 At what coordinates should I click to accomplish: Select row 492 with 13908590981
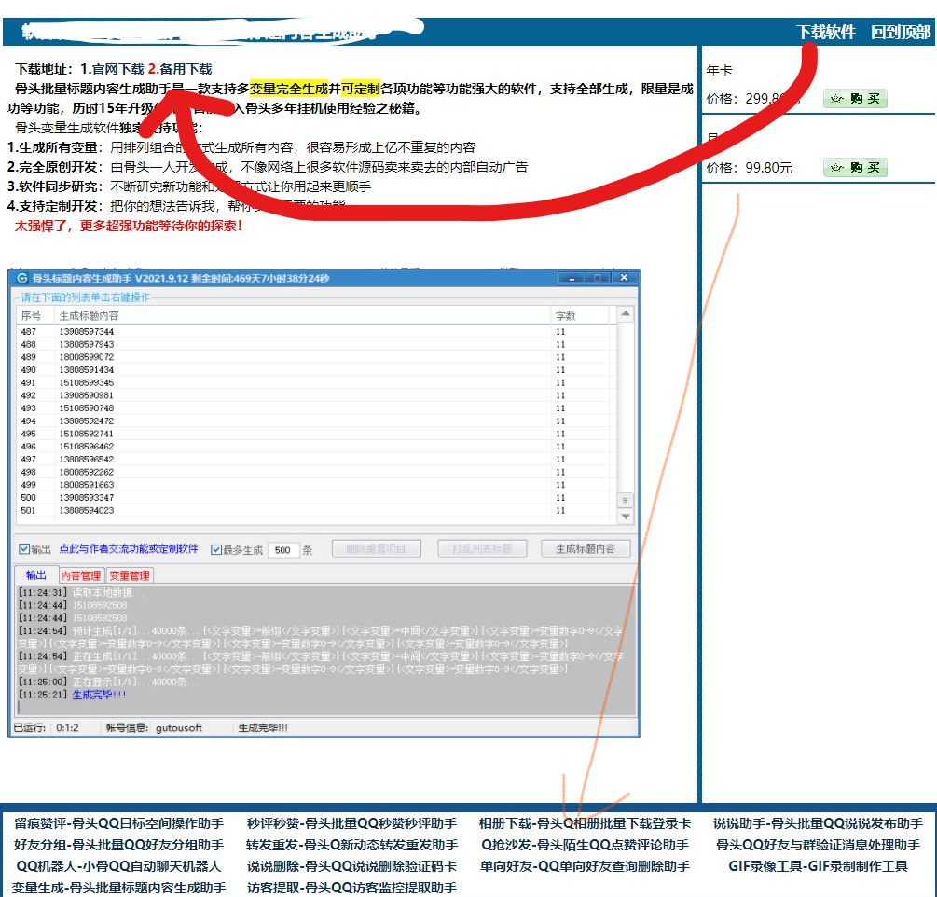[x=315, y=395]
